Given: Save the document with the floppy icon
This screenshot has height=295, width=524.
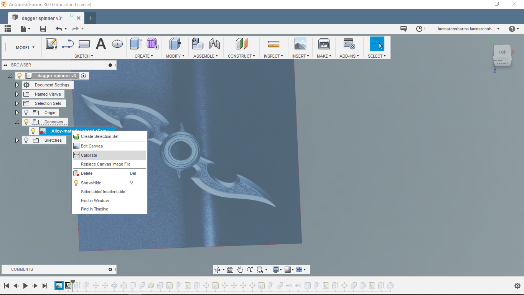Looking at the screenshot, I should [43, 29].
